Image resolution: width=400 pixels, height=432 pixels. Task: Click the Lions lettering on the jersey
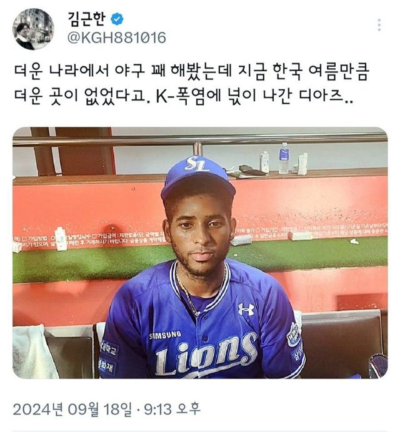coord(206,354)
